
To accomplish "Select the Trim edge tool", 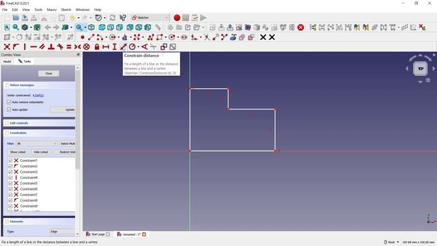I will pos(206,37).
